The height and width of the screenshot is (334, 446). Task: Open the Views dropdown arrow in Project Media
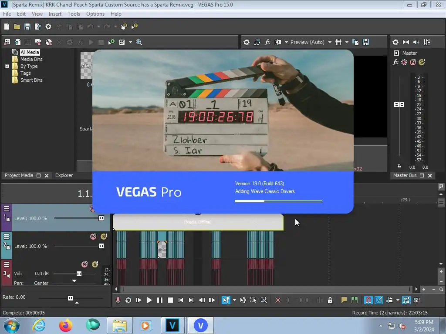pyautogui.click(x=130, y=42)
